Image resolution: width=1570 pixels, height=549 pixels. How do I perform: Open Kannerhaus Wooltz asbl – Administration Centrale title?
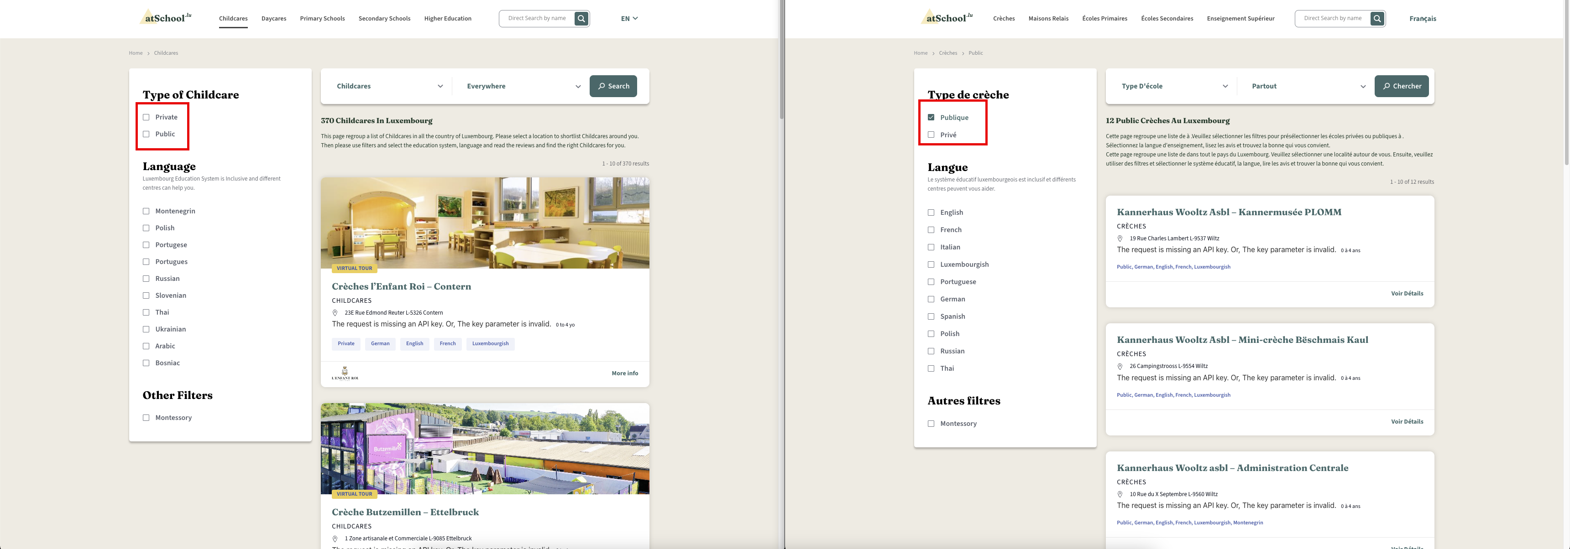(x=1232, y=467)
